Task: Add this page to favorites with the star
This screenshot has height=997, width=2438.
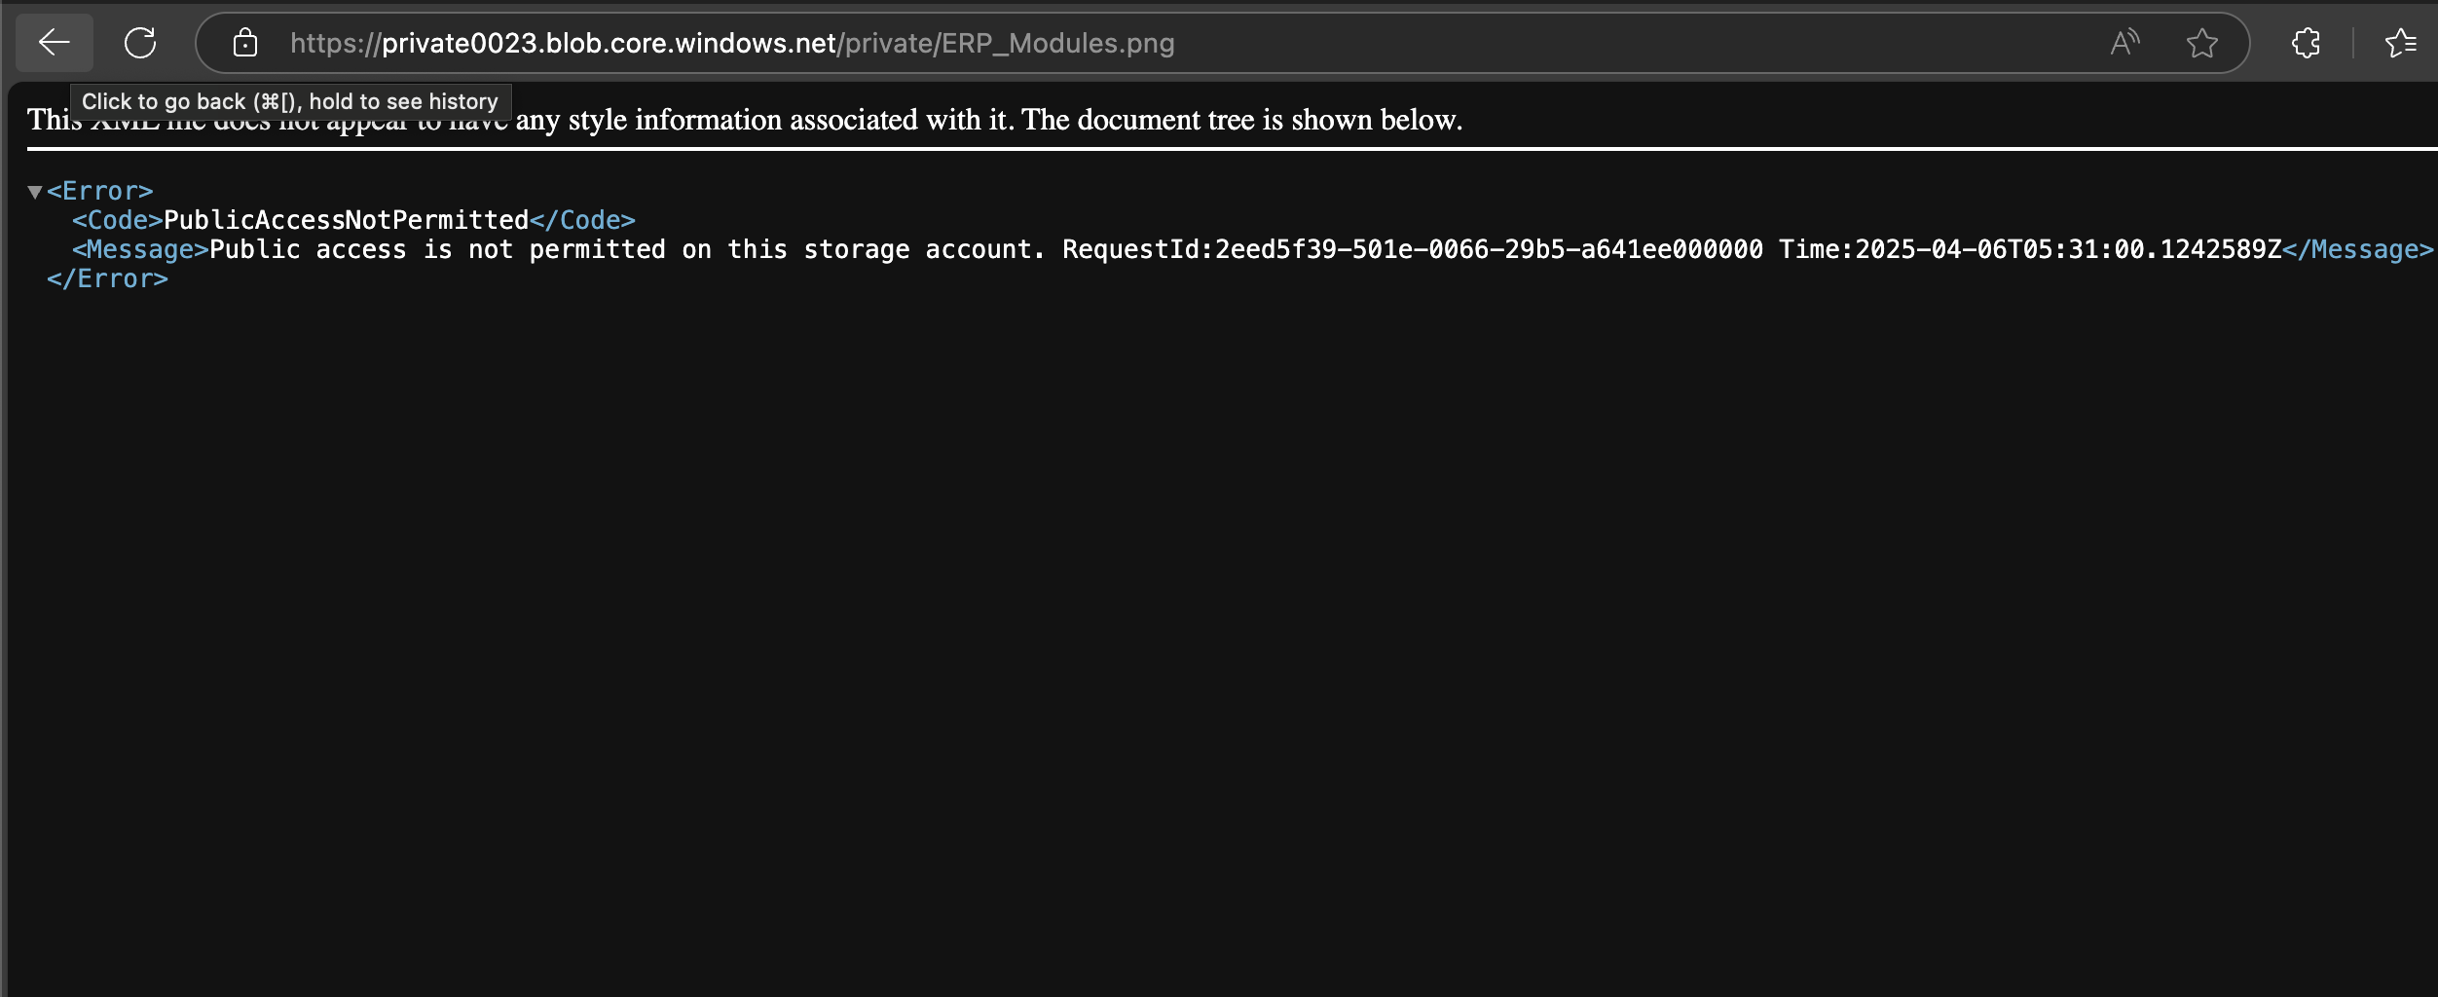Action: [x=2201, y=43]
